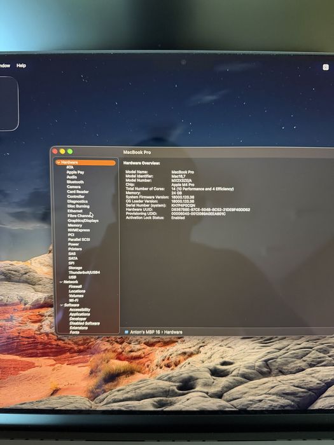Click the computer icon in path bar
The width and height of the screenshot is (334, 445).
coord(127,332)
